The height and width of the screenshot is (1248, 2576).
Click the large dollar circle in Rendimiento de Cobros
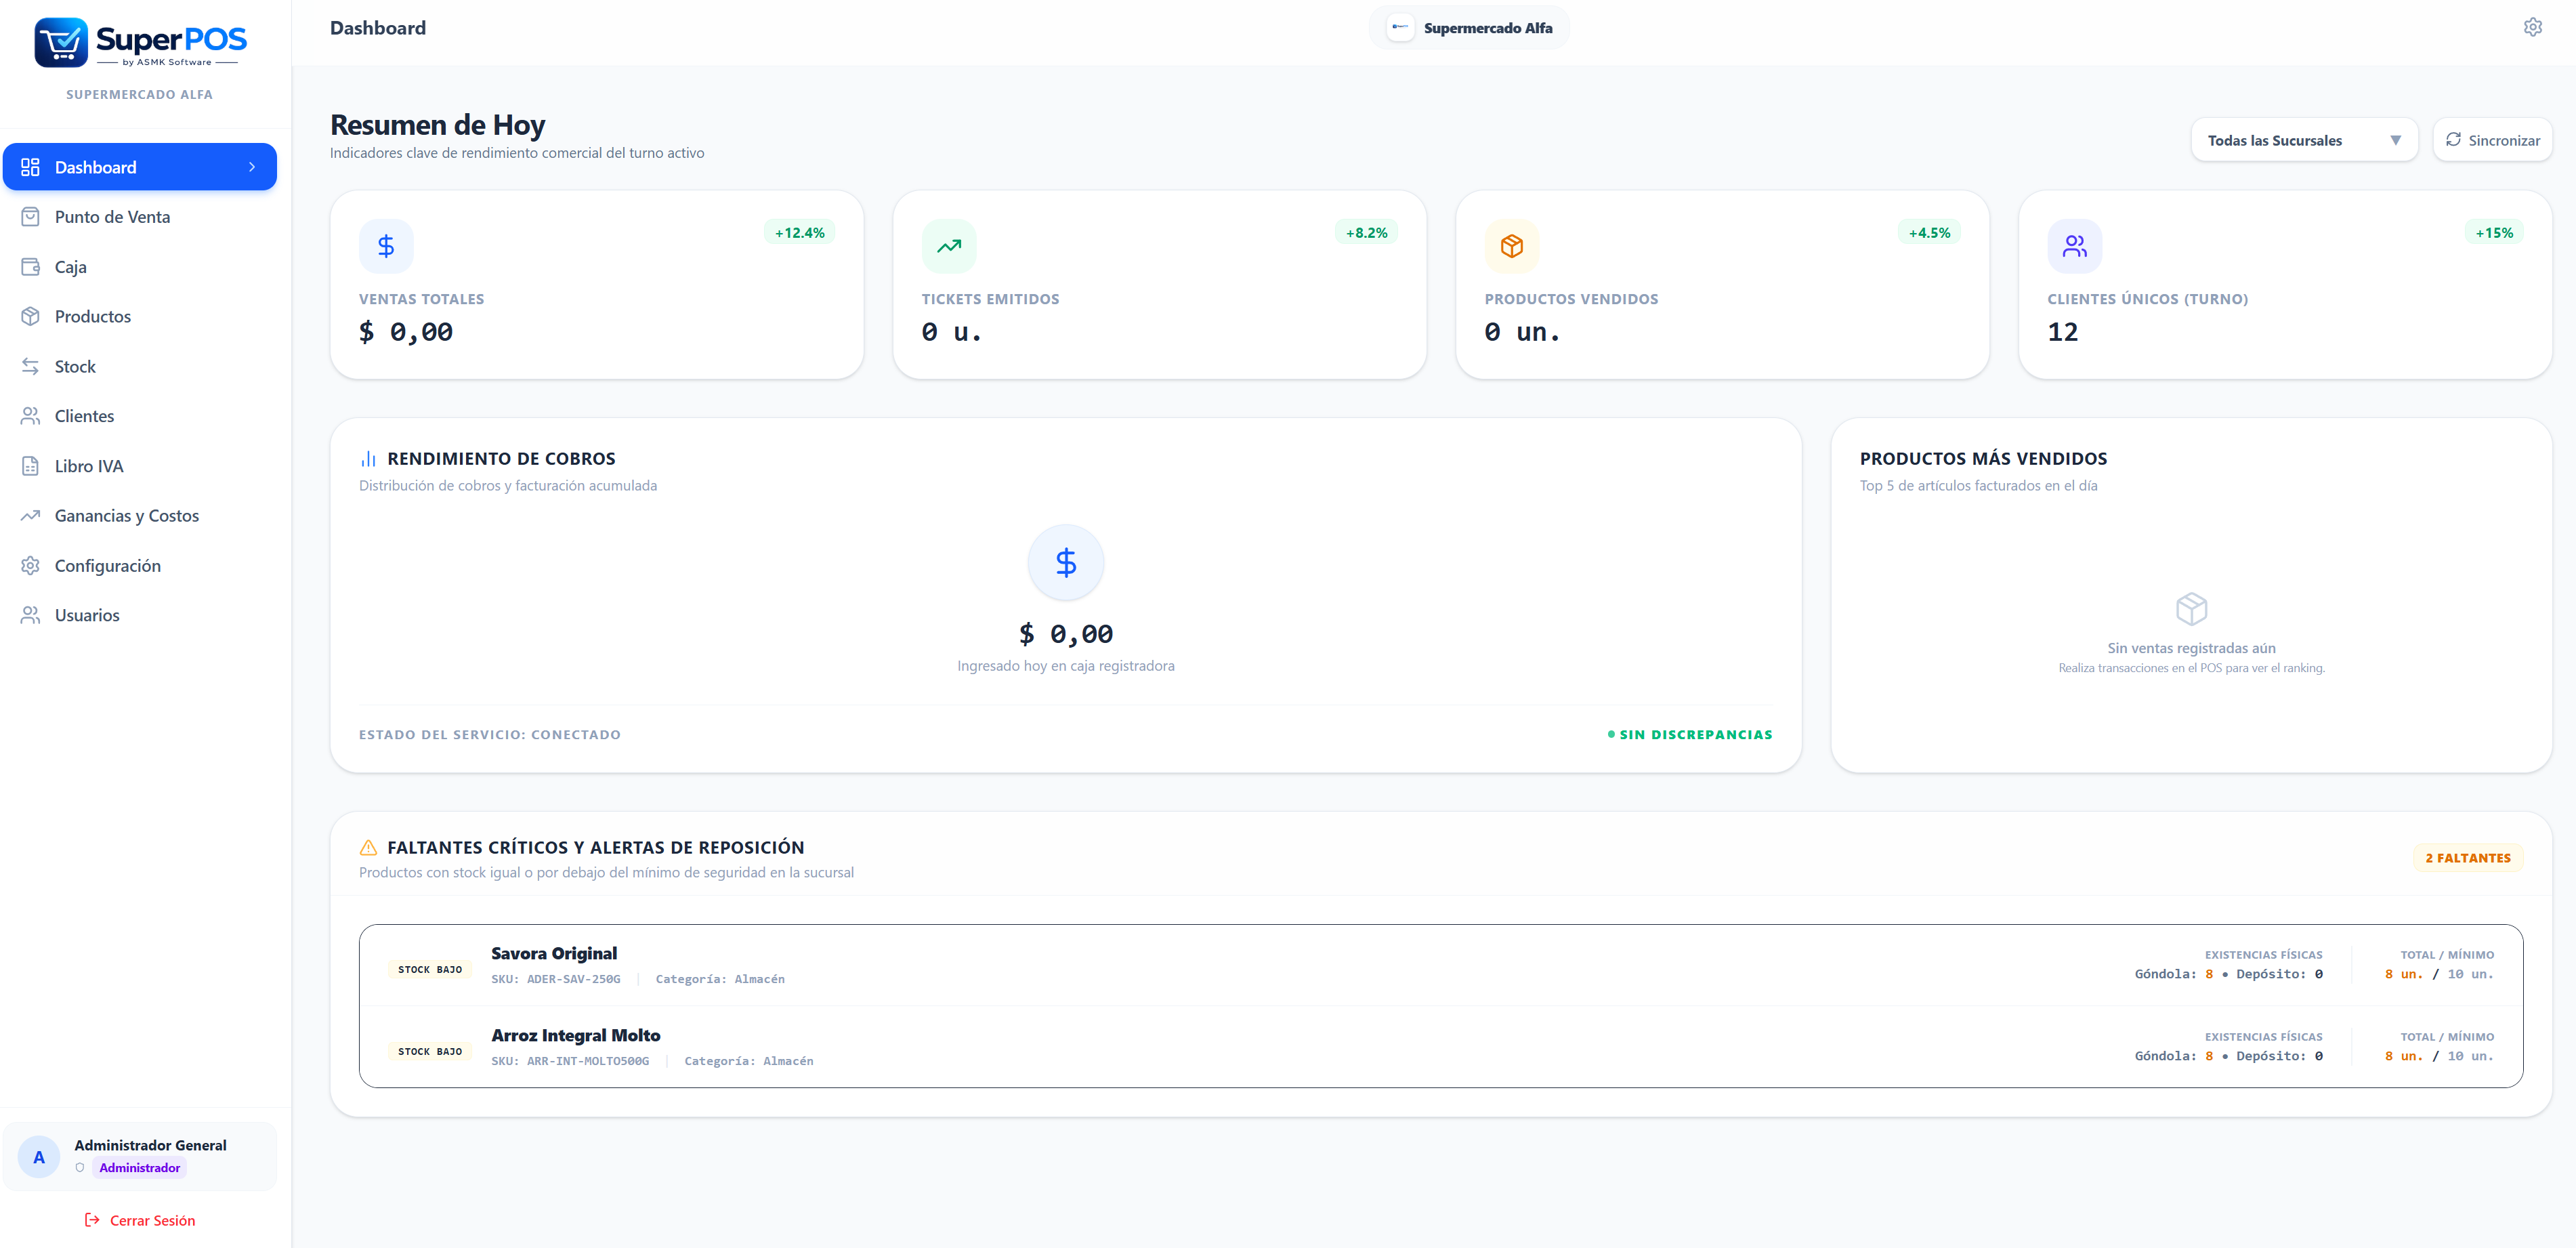click(1066, 563)
